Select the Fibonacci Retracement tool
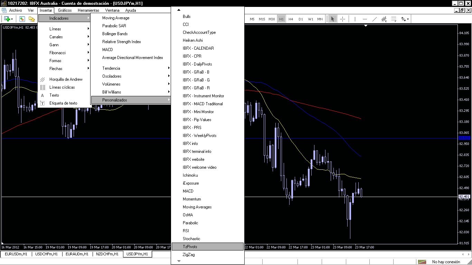Image resolution: width=472 pixels, height=265 pixels. pyautogui.click(x=394, y=19)
